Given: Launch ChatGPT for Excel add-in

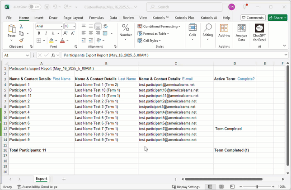Looking at the screenshot, I should point(259,32).
